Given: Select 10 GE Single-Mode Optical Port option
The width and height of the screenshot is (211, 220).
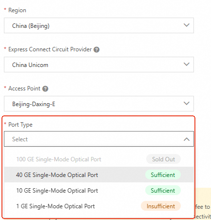Looking at the screenshot, I should pos(99,190).
